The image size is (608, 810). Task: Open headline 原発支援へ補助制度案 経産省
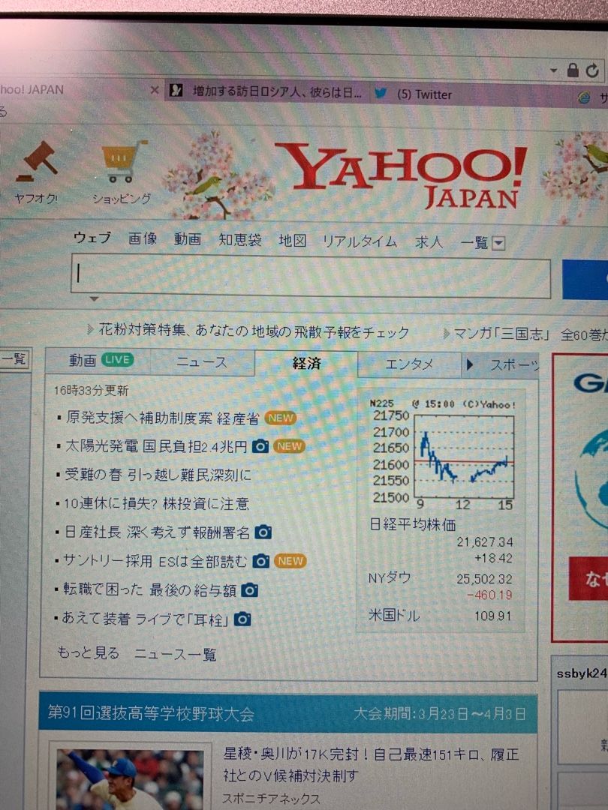162,418
